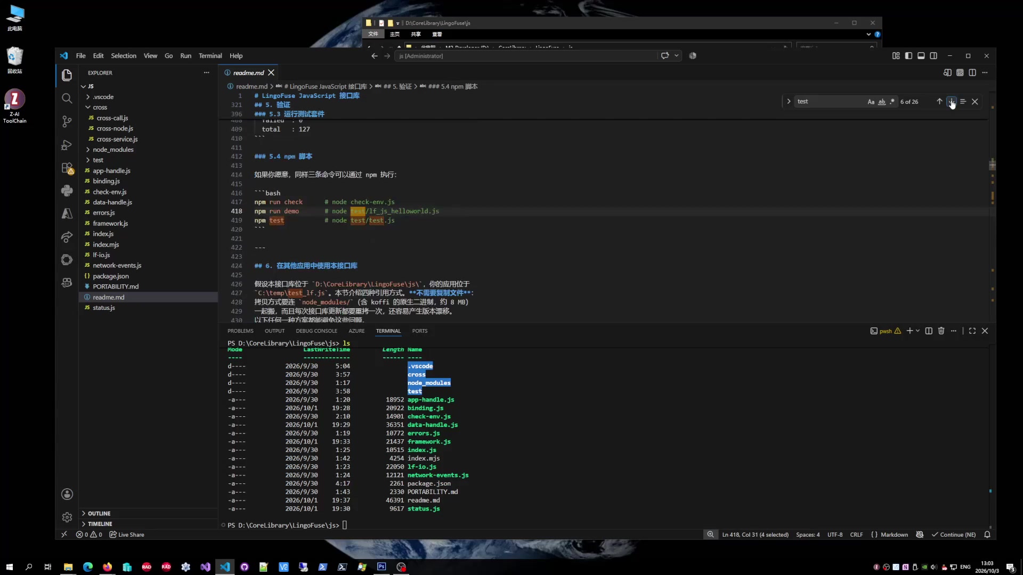The width and height of the screenshot is (1023, 575).
Task: Click CRLF line ending indicator
Action: pyautogui.click(x=856, y=535)
